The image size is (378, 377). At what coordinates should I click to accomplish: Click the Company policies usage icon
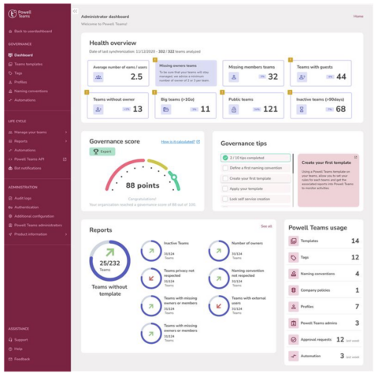tap(294, 290)
